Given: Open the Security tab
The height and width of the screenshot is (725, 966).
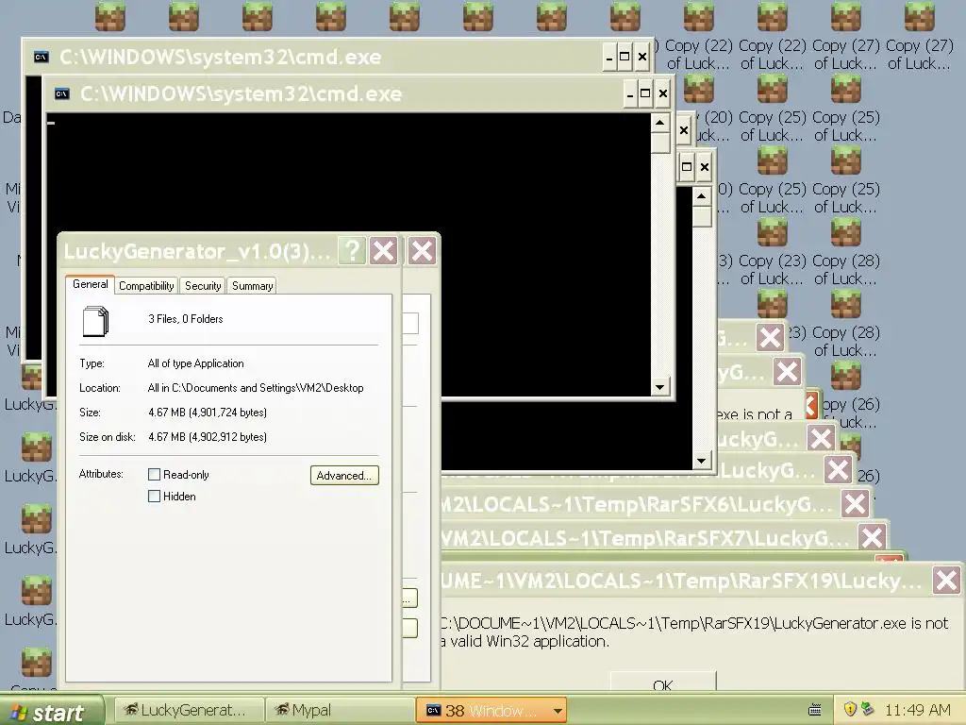Looking at the screenshot, I should 203,286.
